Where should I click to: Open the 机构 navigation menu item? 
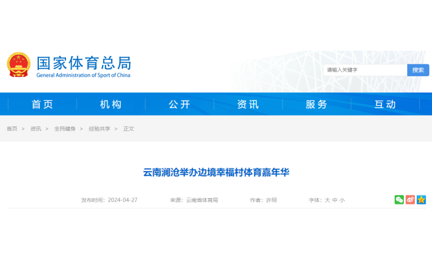pos(111,104)
